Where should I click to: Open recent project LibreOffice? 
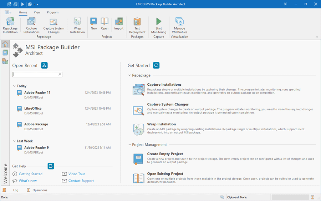[64, 111]
